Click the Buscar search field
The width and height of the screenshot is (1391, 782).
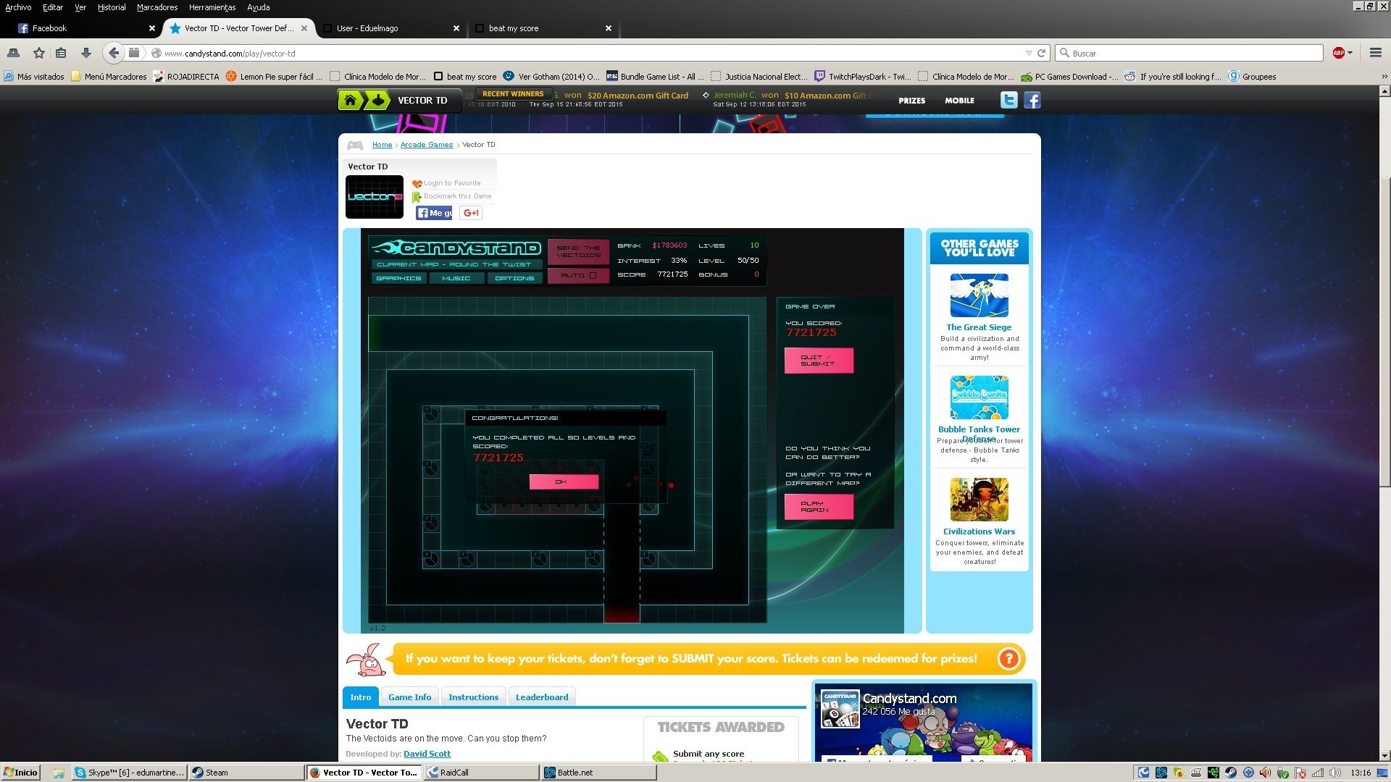pos(1190,53)
